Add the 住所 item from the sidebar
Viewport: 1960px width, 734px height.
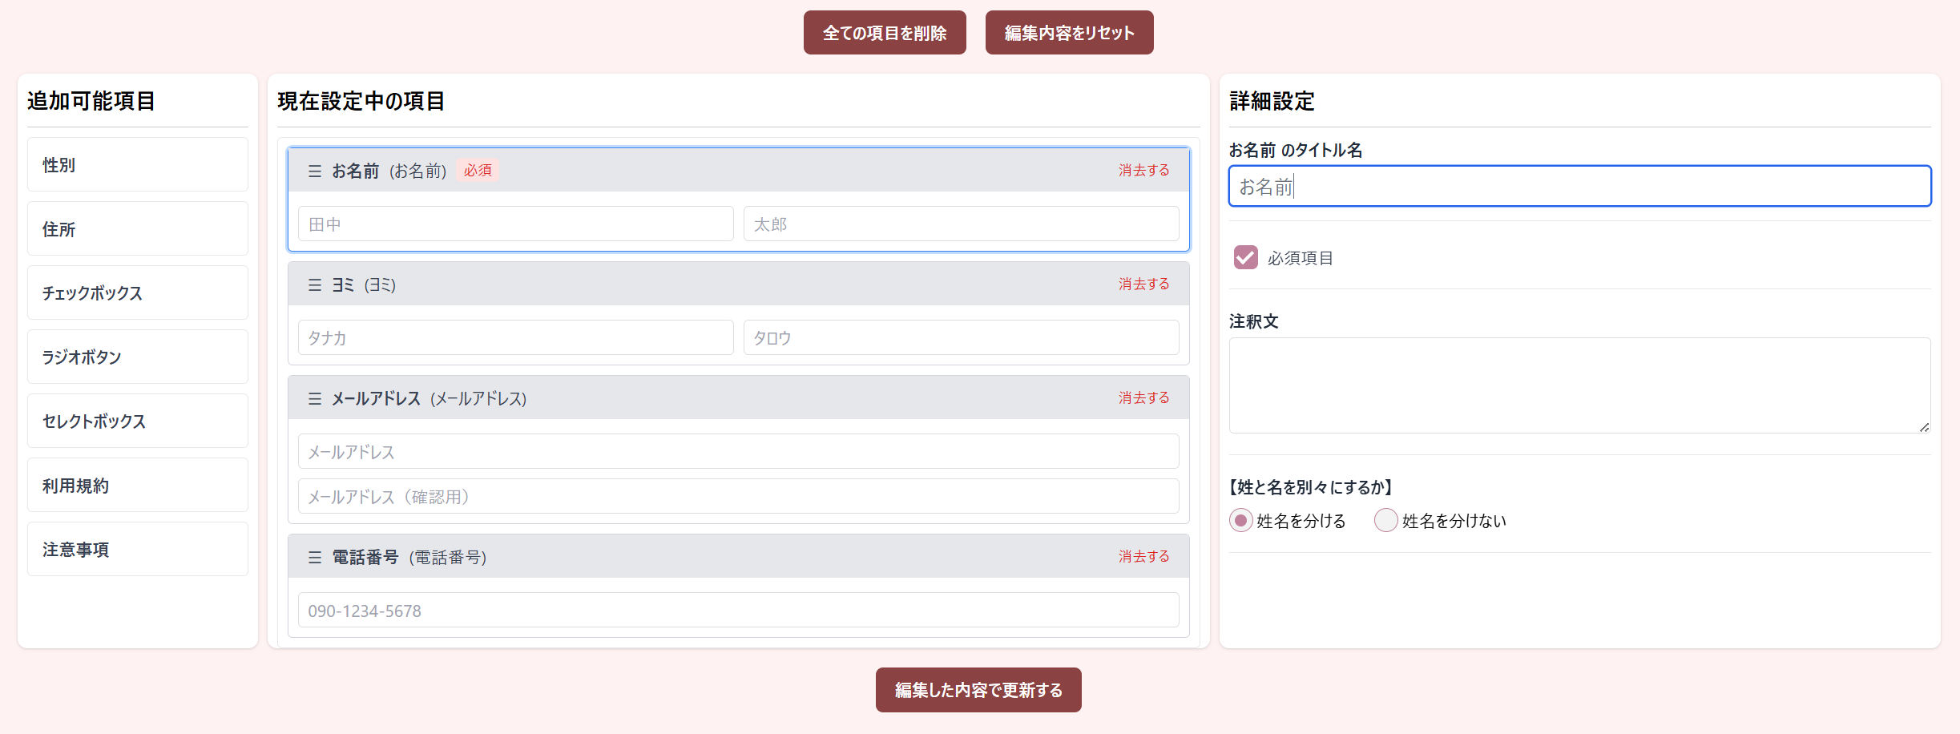[x=137, y=228]
